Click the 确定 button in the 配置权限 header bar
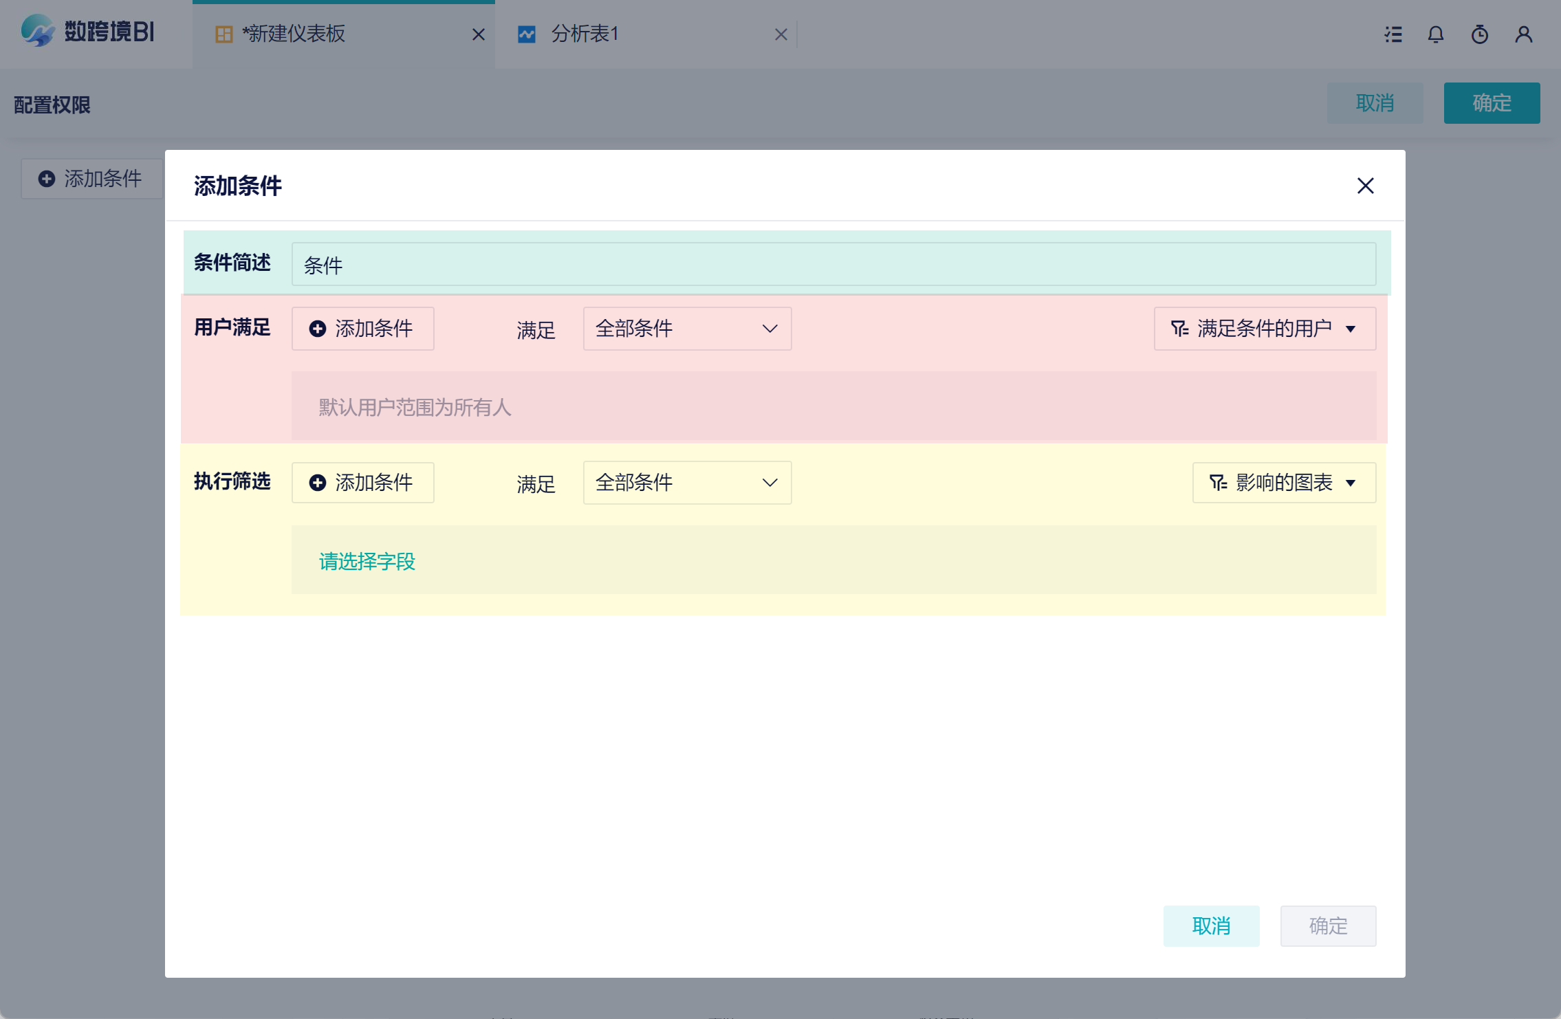The image size is (1561, 1019). pyautogui.click(x=1491, y=103)
